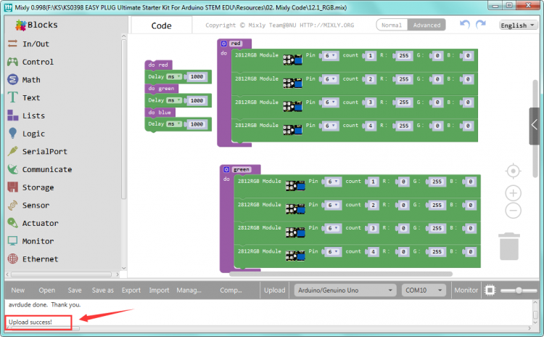
Task: Open the English language dropdown
Action: click(x=519, y=25)
